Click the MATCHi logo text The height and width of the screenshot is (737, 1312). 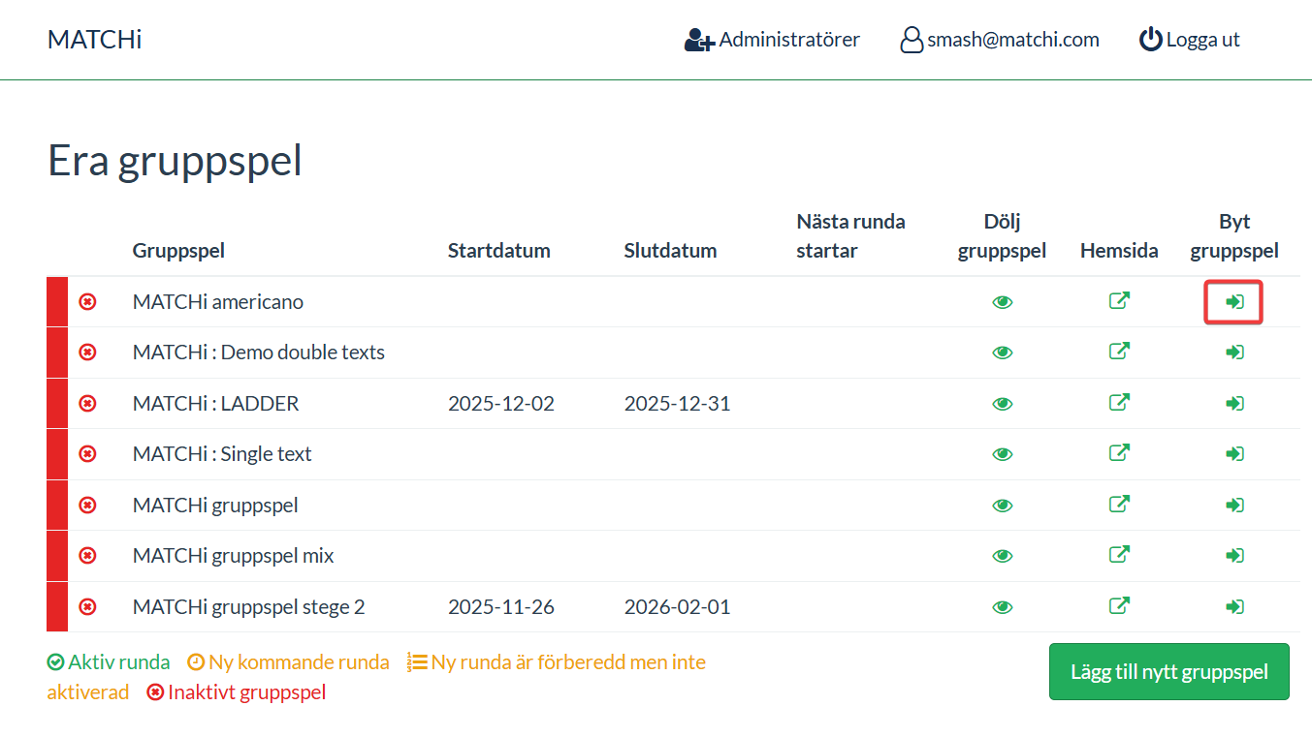[x=95, y=40]
